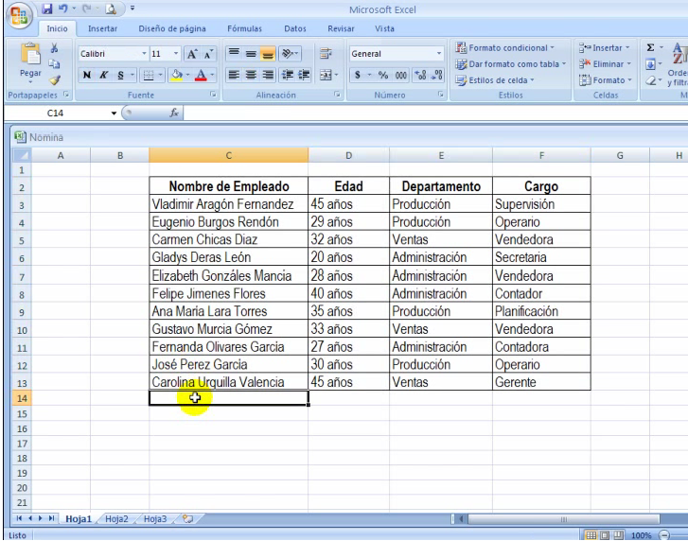Open the Revisar ribbon tab
The image size is (688, 541).
tap(341, 28)
